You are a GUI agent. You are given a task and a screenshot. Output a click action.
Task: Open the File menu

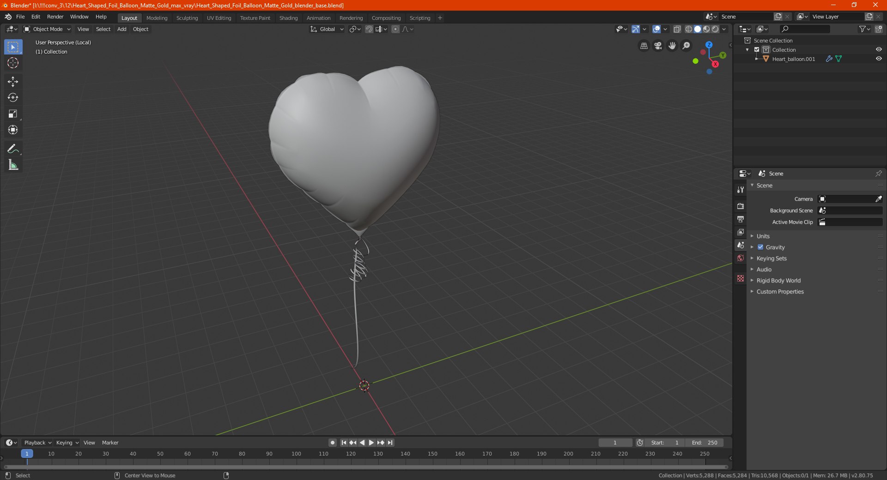(20, 17)
